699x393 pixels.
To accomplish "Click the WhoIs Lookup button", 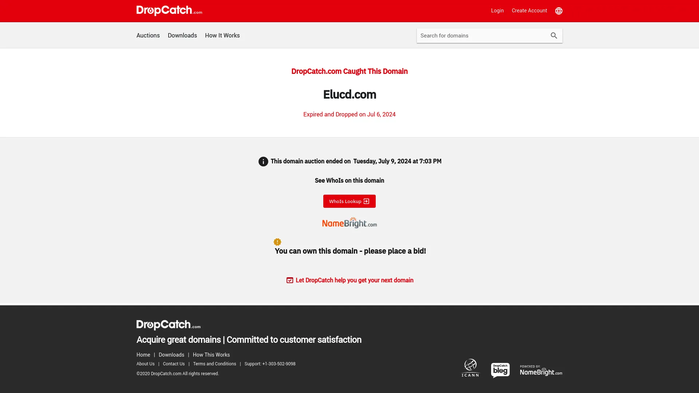I will pos(349,201).
